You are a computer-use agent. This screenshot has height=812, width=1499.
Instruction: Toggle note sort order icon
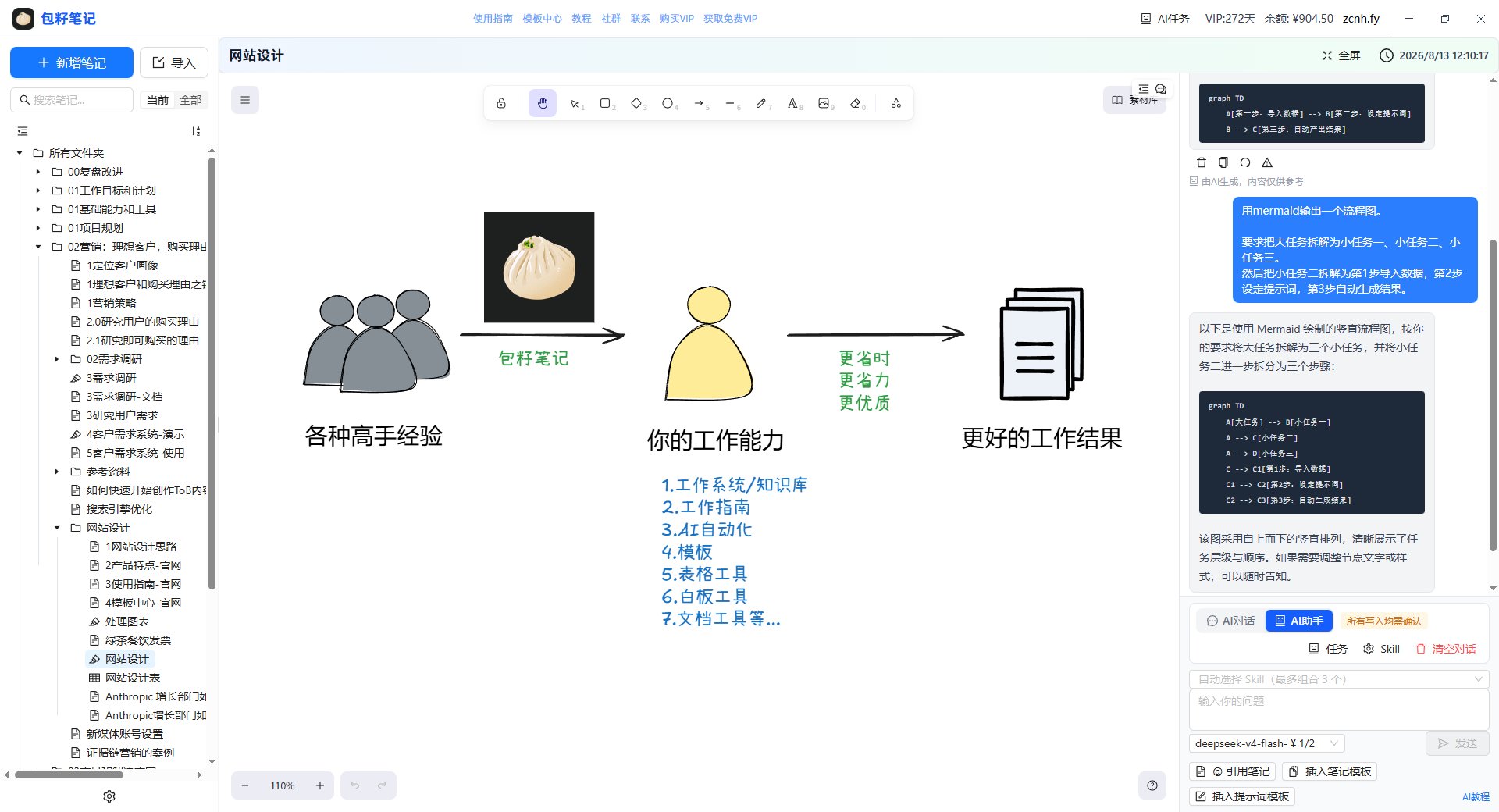196,131
